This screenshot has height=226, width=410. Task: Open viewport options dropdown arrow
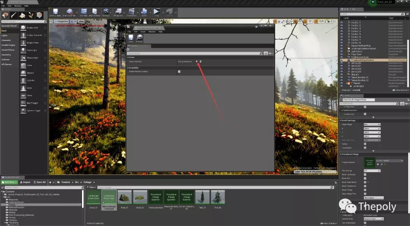pyautogui.click(x=51, y=21)
